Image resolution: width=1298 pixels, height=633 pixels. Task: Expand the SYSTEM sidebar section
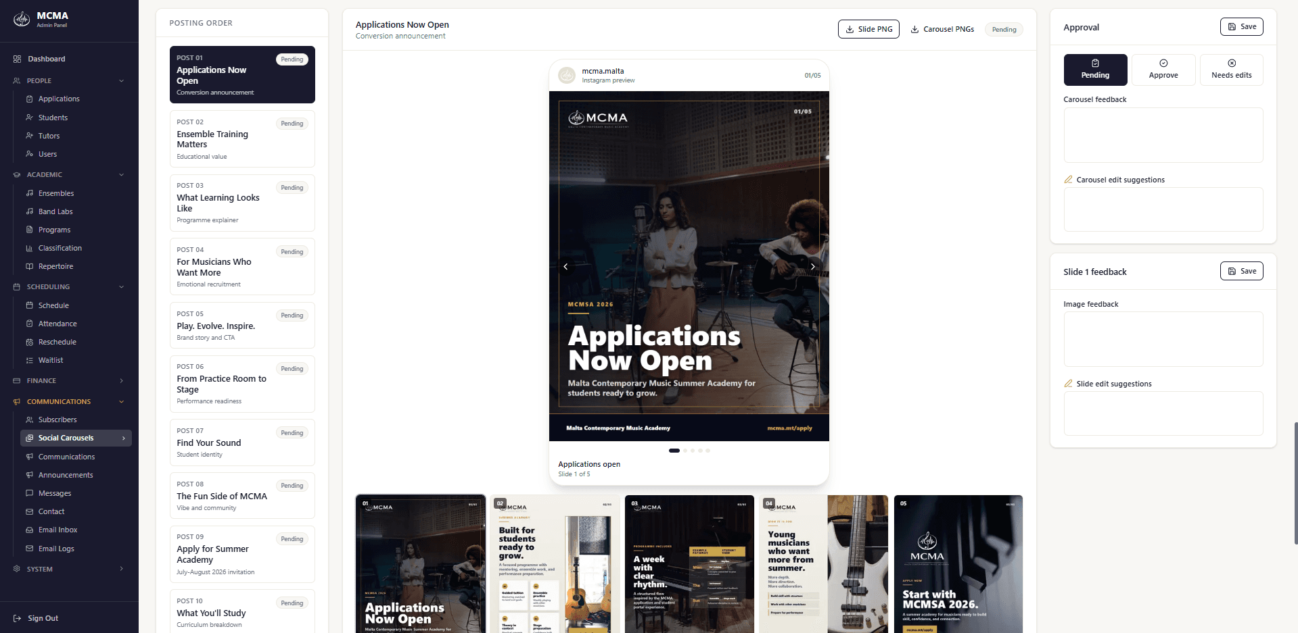click(x=122, y=569)
